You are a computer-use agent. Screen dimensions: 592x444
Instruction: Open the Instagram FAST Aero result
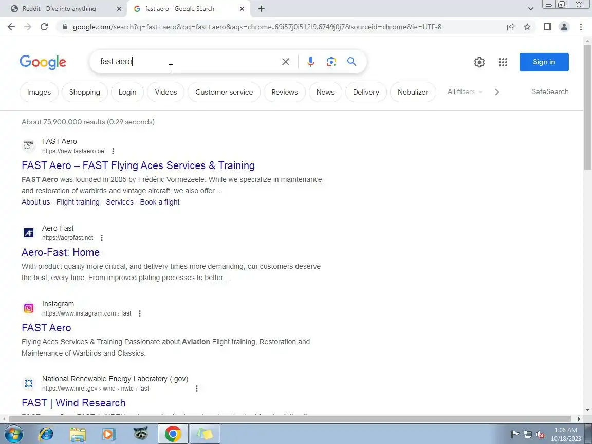[46, 328]
